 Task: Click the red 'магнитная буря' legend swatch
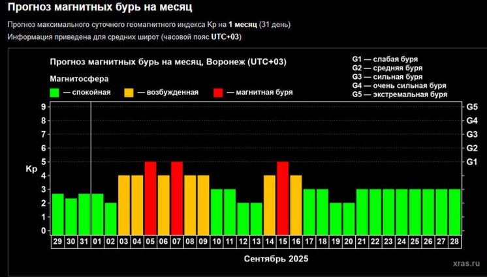pyautogui.click(x=217, y=93)
